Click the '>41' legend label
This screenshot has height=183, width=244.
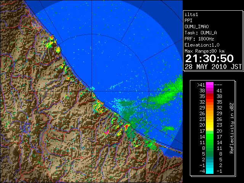(x=201, y=85)
